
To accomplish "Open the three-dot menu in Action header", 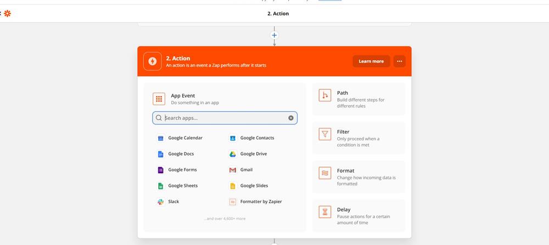I will click(400, 61).
